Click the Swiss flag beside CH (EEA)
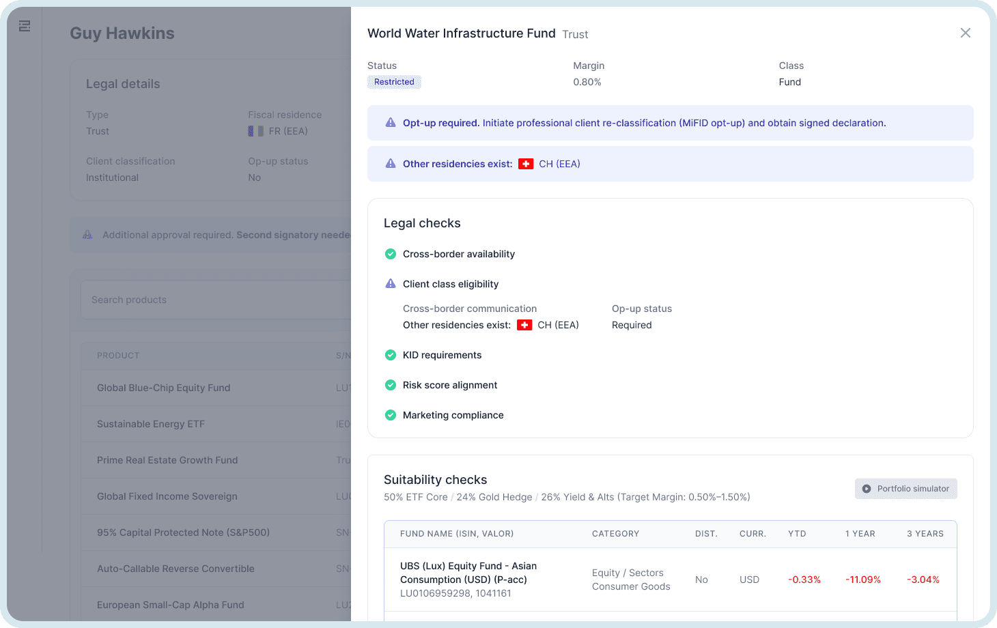 coord(526,164)
